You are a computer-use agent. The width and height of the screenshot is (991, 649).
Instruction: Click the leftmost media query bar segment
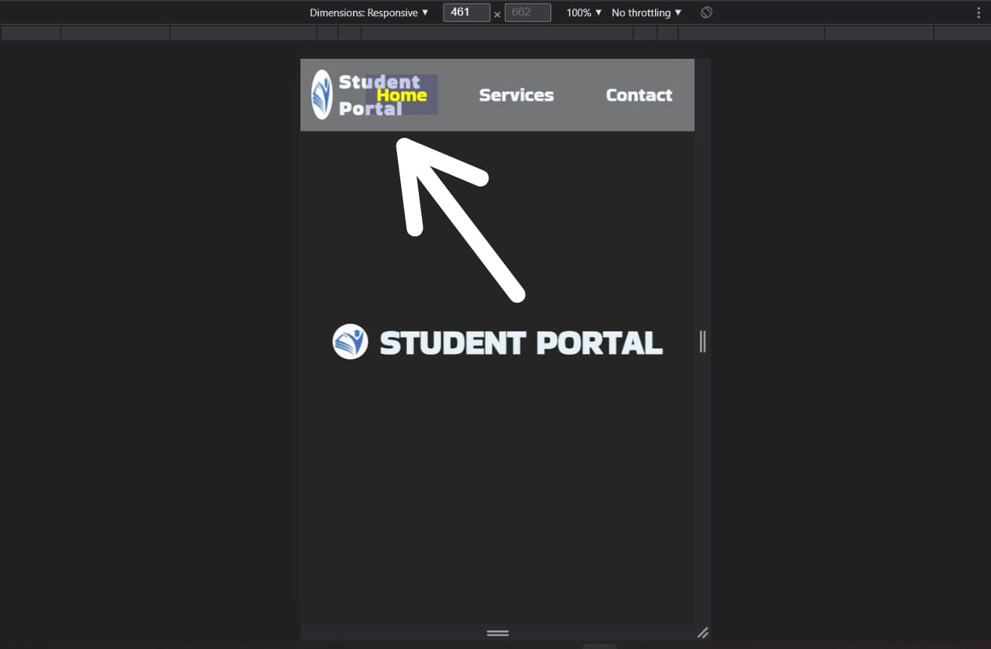tap(30, 32)
